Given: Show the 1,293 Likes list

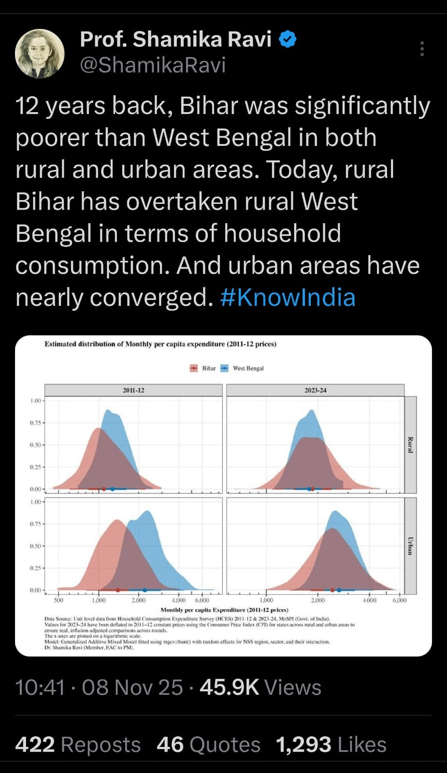Looking at the screenshot, I should coord(331,744).
